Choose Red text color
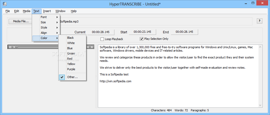Viewport: 270px width, 115px height. pos(72,59)
